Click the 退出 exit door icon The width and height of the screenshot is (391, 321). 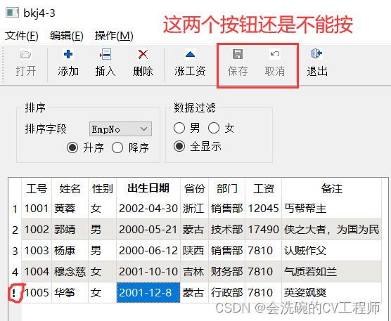coord(316,53)
